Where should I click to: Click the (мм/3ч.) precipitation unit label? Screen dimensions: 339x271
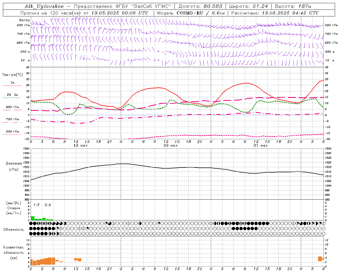(x=14, y=203)
